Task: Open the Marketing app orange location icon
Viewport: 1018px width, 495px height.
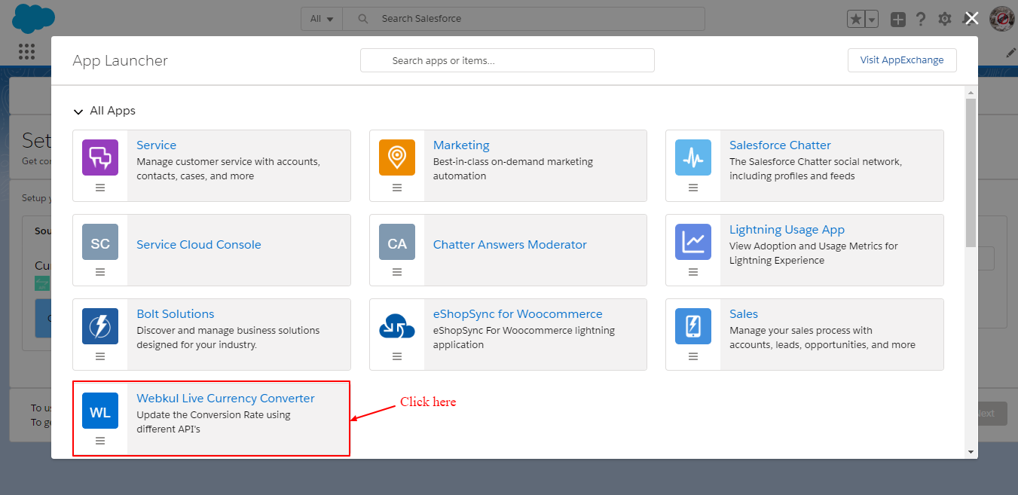Action: pos(396,157)
